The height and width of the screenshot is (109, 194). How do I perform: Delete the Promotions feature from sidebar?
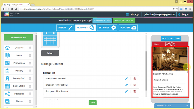click(x=30, y=63)
